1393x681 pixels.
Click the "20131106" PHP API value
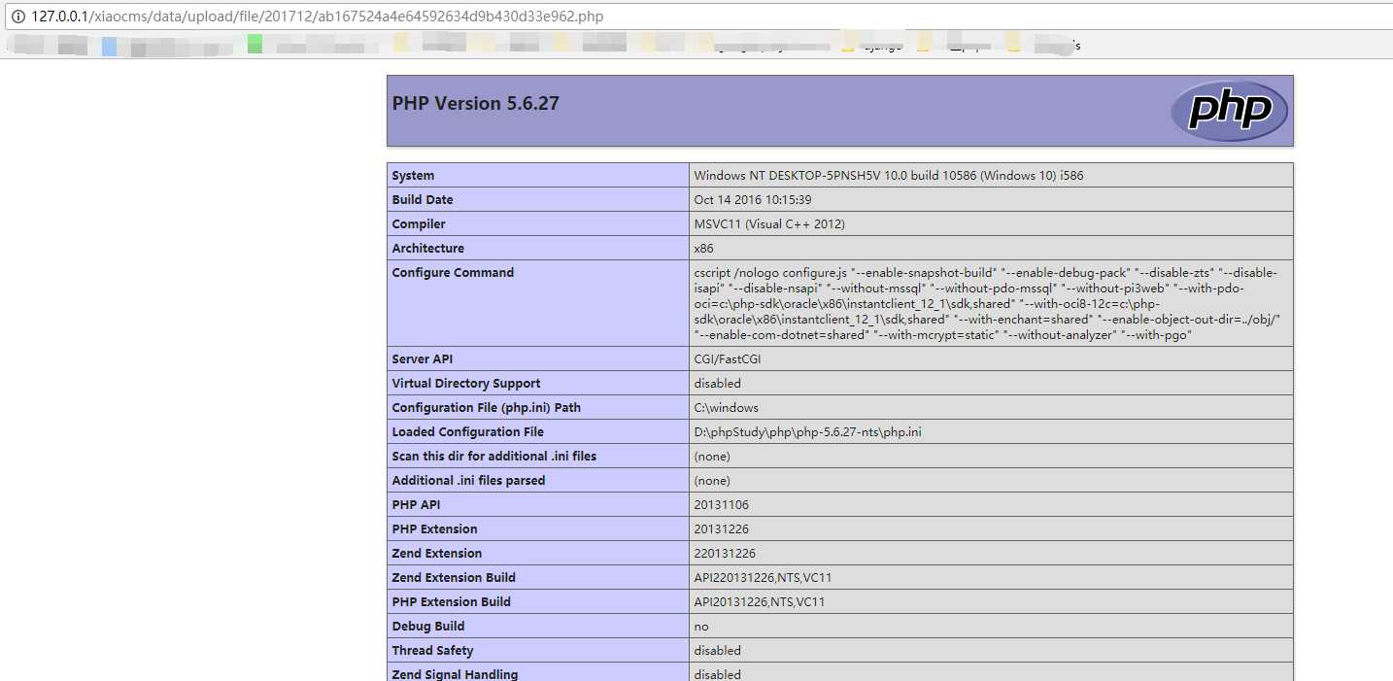point(721,505)
